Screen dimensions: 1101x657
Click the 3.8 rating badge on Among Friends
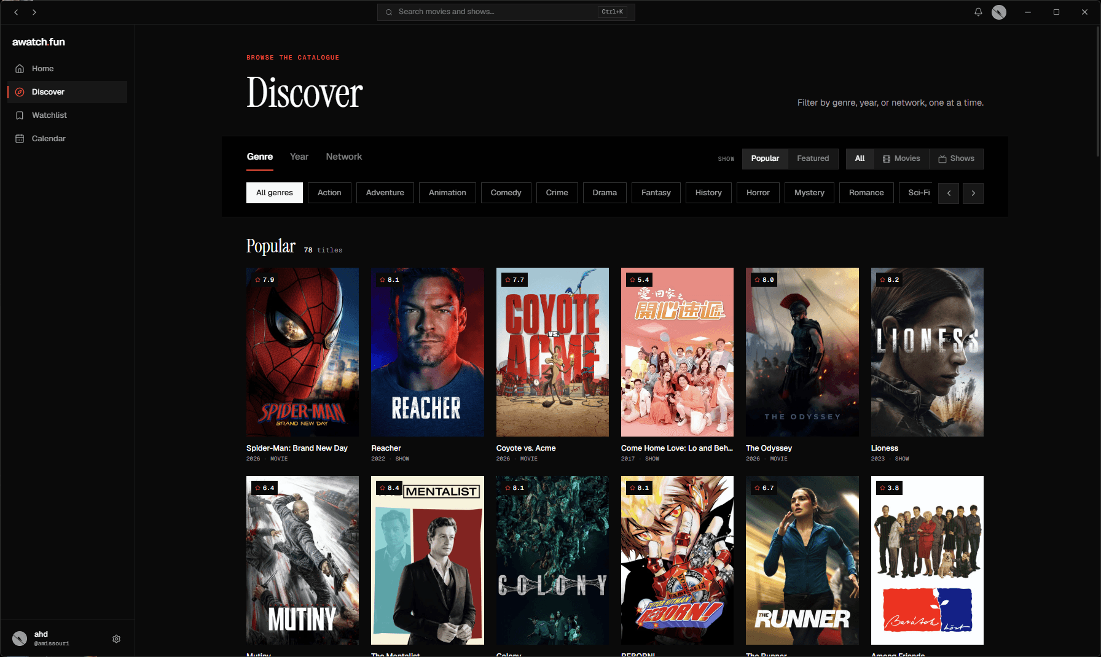[889, 488]
